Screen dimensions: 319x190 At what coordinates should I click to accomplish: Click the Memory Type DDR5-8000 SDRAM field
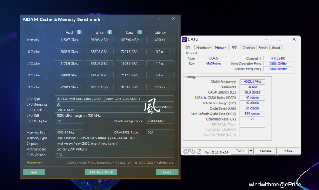[114, 138]
